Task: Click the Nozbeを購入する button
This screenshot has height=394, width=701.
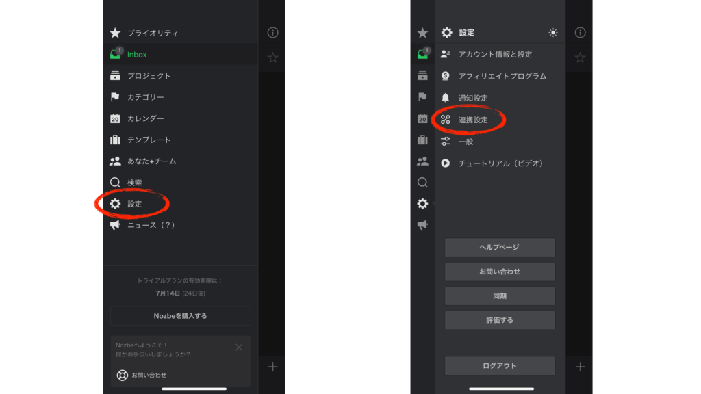Action: [181, 316]
